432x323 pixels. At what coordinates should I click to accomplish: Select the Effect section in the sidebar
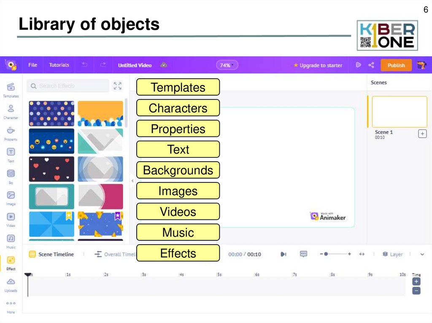point(11,263)
